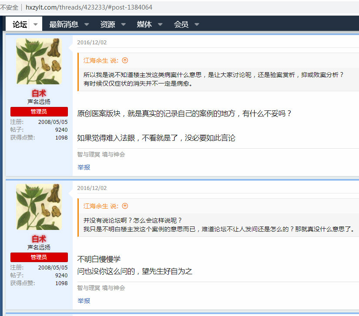
Task: Expand the 媒体 dropdown arrow
Action: click(160, 24)
